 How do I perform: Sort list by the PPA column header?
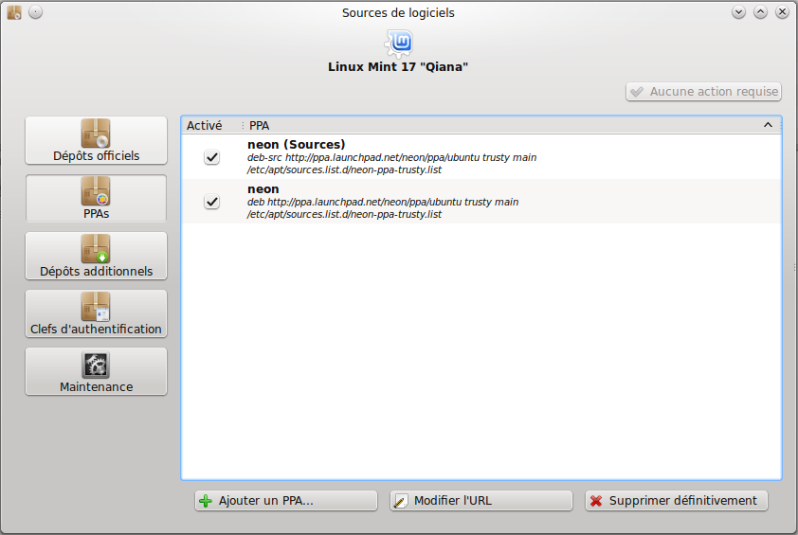pyautogui.click(x=512, y=125)
